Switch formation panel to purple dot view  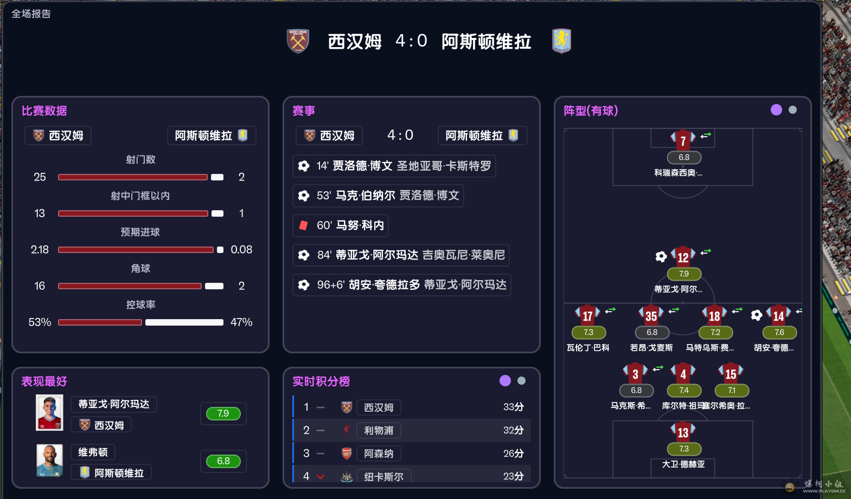coord(776,110)
